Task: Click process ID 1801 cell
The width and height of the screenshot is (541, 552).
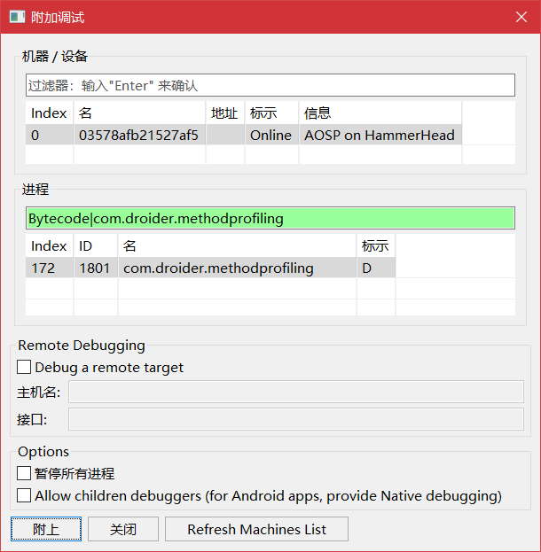Action: point(96,268)
